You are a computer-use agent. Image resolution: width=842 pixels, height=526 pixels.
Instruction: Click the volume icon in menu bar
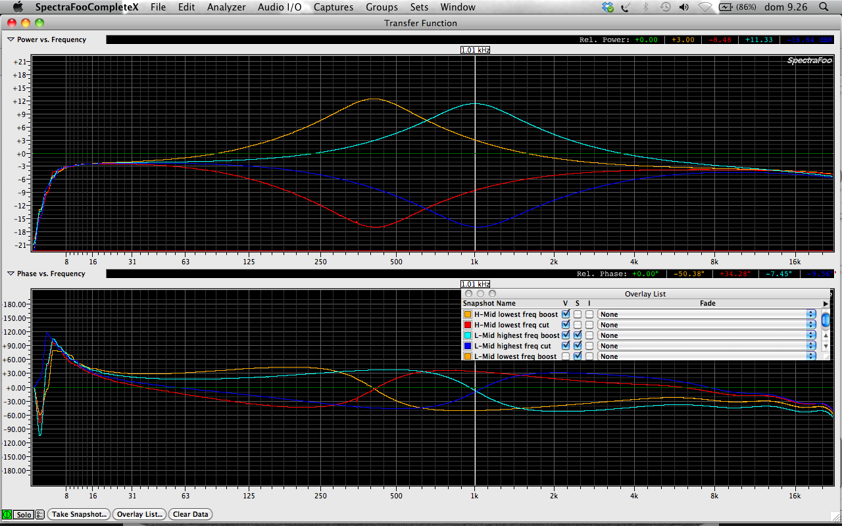pyautogui.click(x=684, y=7)
